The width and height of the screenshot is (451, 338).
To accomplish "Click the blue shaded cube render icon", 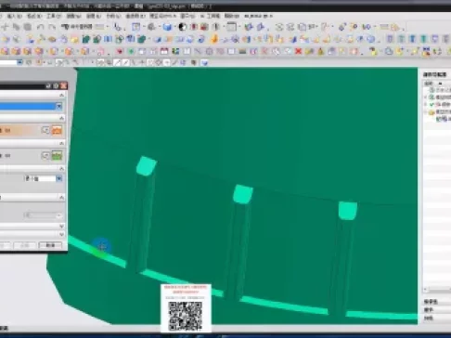I will tap(167, 27).
